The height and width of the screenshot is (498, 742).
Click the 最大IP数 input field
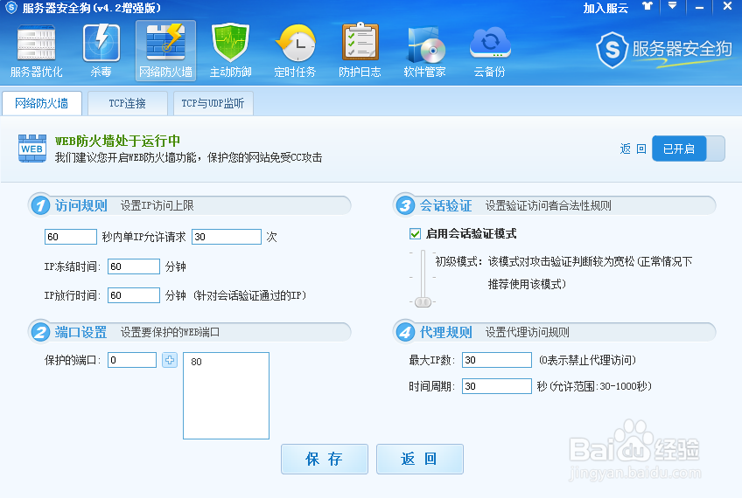point(497,360)
